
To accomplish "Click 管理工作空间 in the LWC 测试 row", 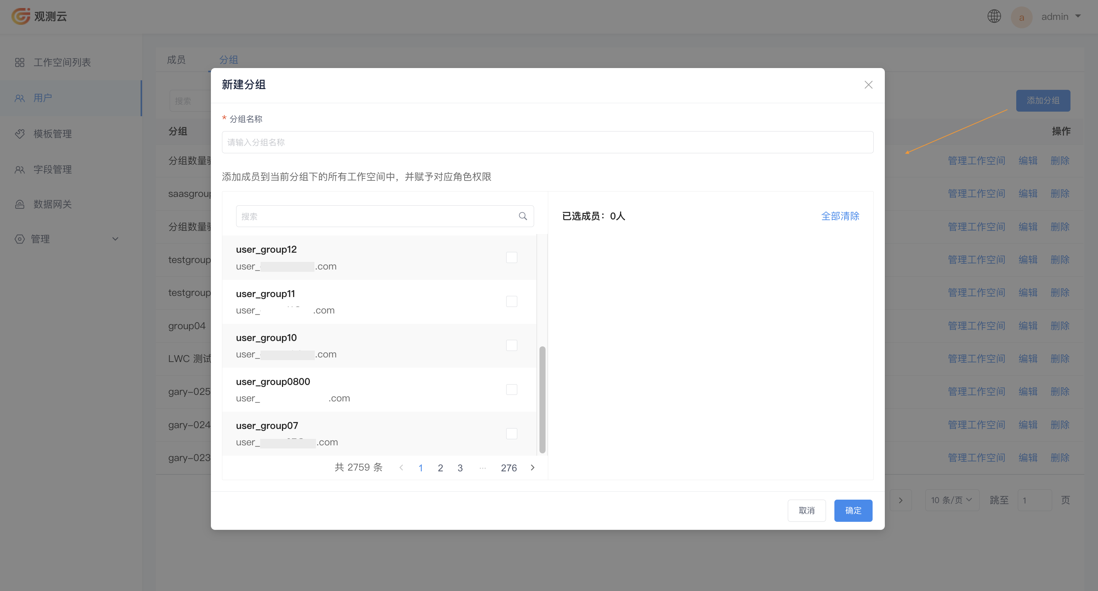I will click(976, 359).
